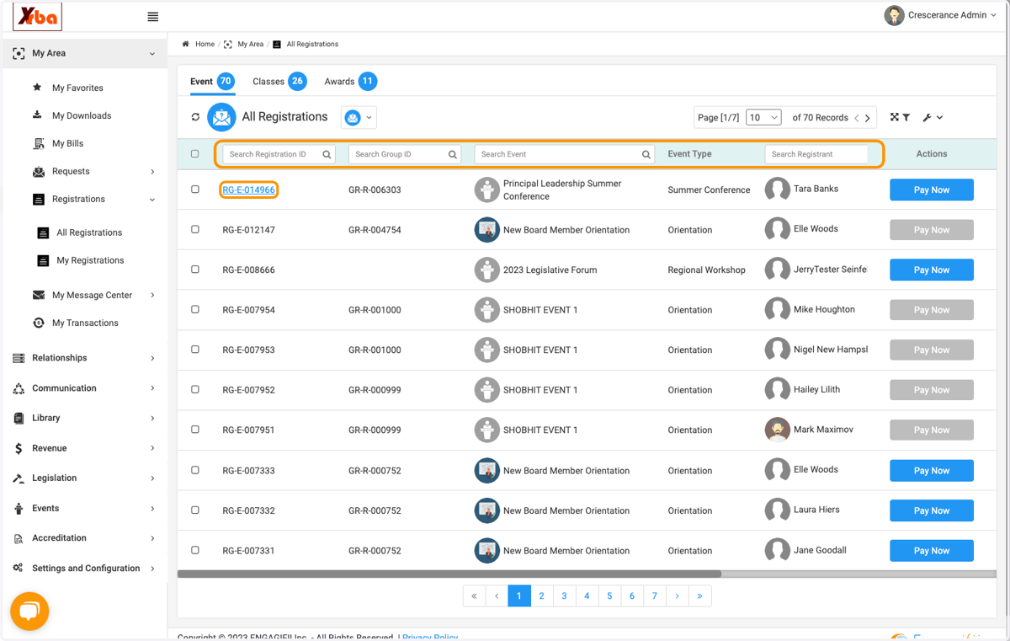Click Pay Now for Laura Hiers

click(932, 510)
